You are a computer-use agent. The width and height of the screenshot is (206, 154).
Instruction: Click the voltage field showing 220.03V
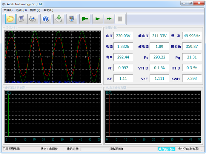(123, 36)
